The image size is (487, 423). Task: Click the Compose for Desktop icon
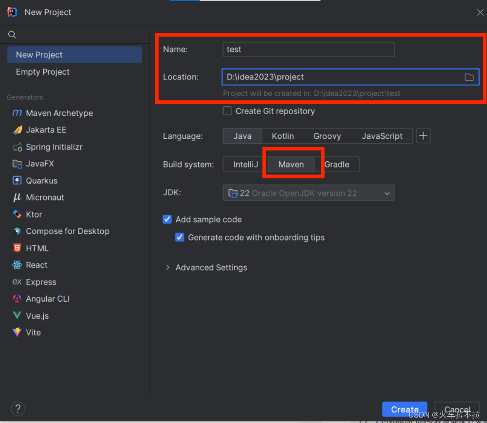tap(17, 231)
